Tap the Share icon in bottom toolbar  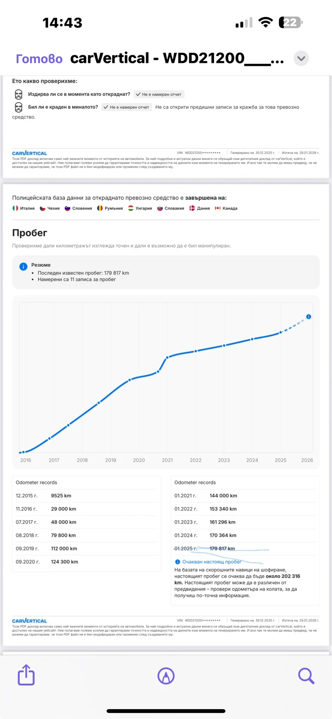(26, 675)
